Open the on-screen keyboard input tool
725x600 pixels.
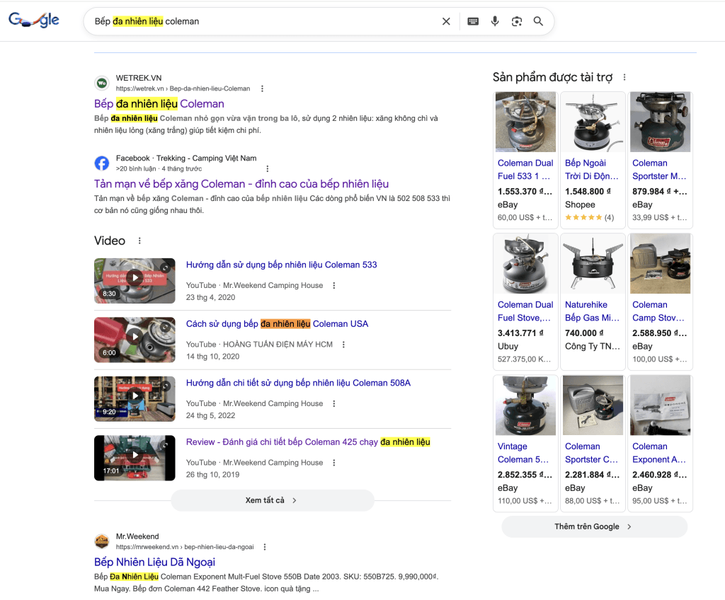point(473,21)
